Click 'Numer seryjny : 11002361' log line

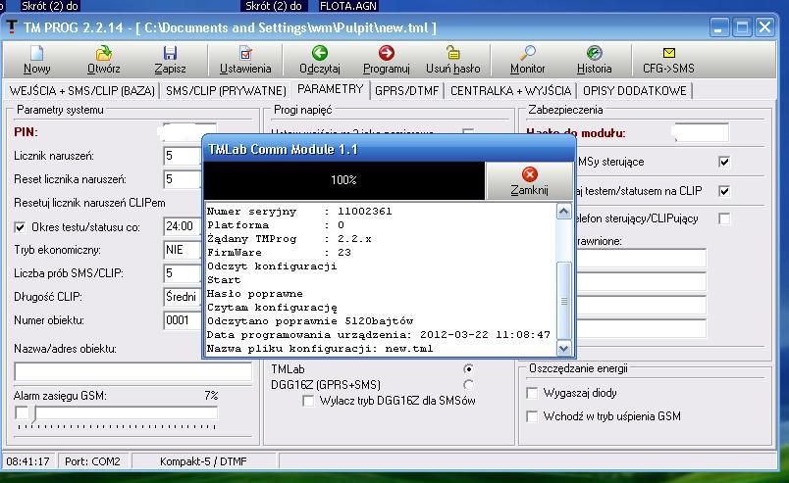(x=299, y=212)
